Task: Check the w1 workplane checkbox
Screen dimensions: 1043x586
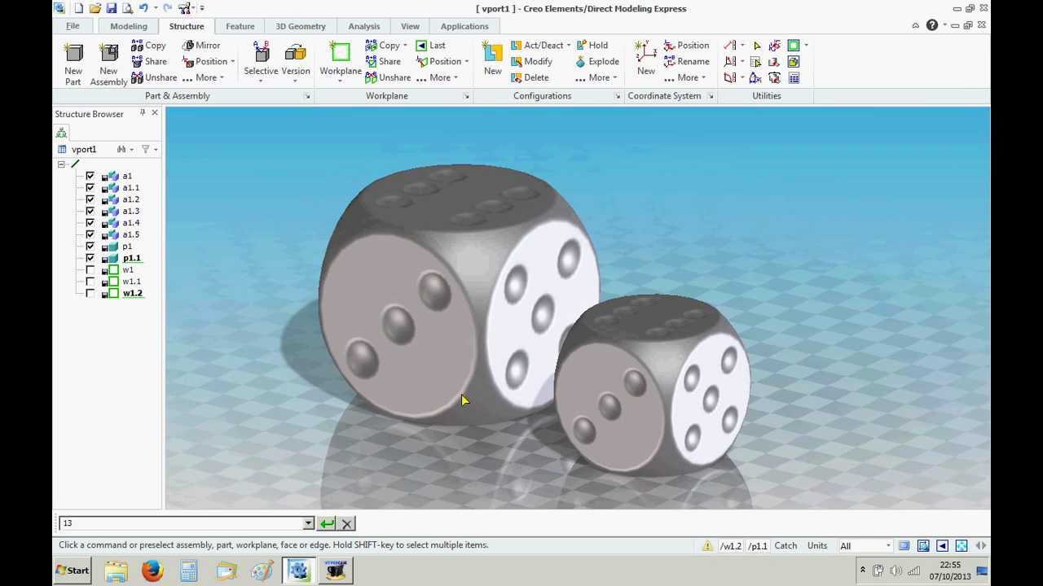Action: pyautogui.click(x=90, y=269)
